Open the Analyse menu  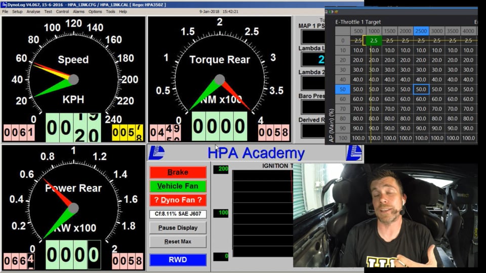pyautogui.click(x=33, y=12)
